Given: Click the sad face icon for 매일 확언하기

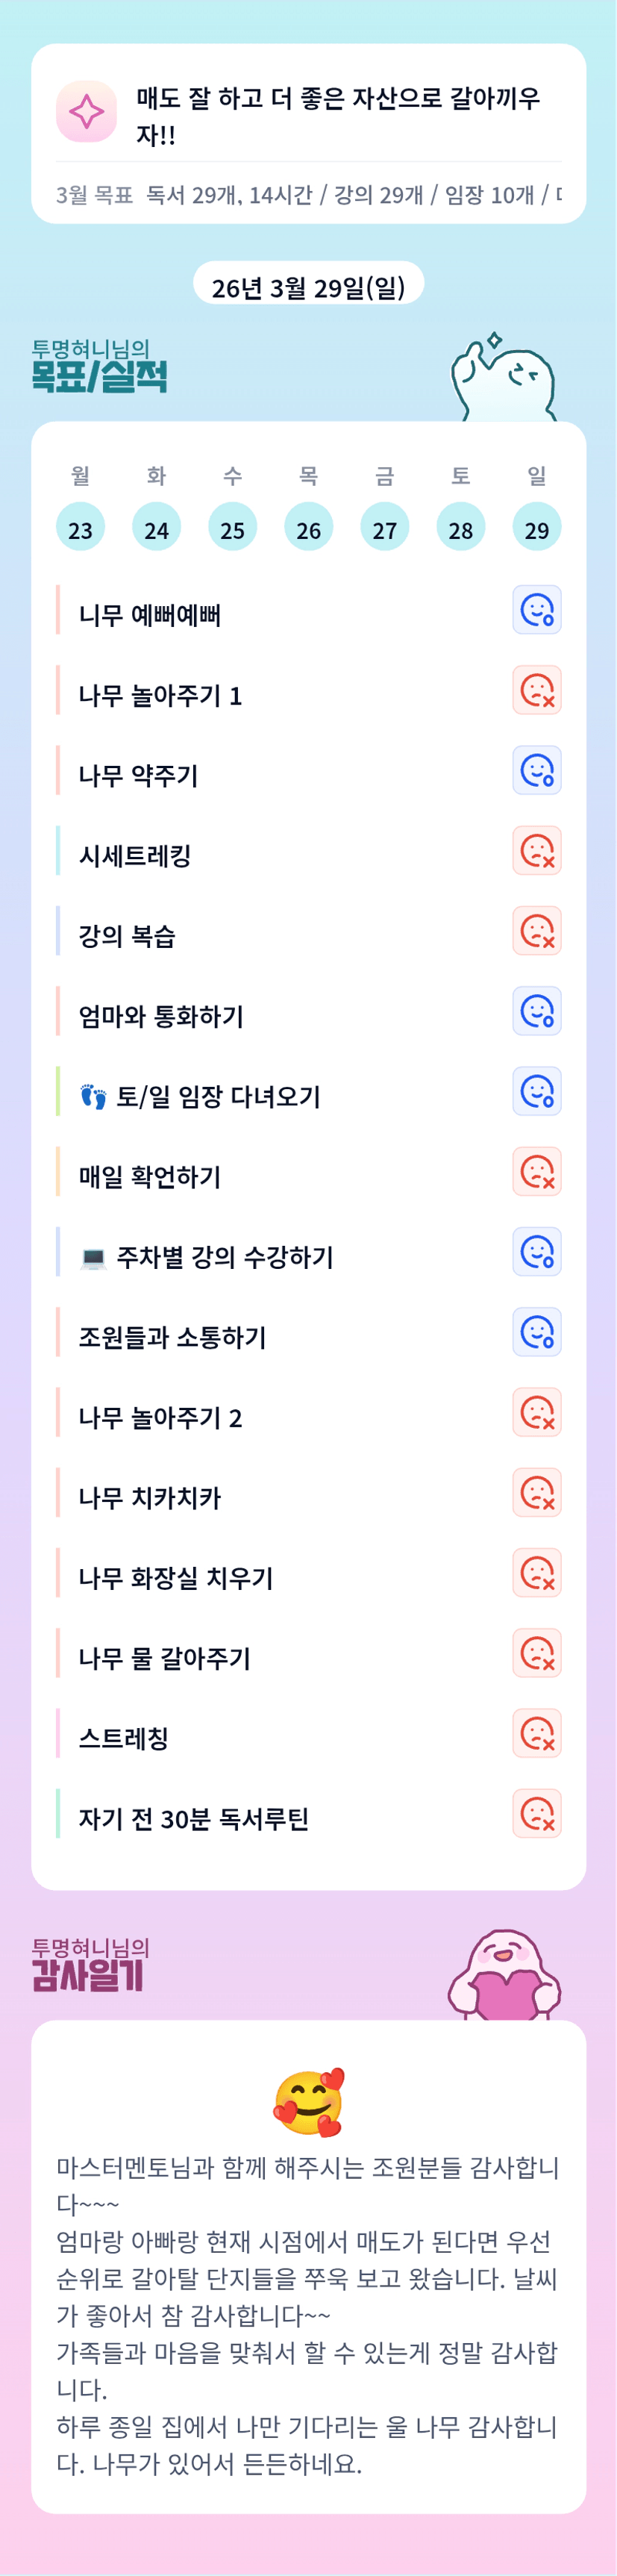Looking at the screenshot, I should pyautogui.click(x=536, y=1172).
